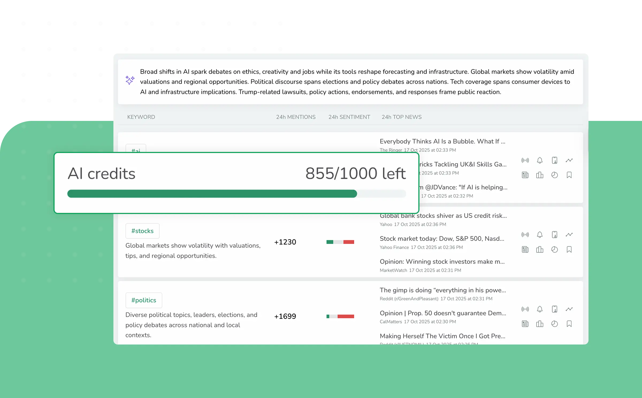Click the AI sparkle icon beside summary
This screenshot has width=642, height=398.
click(130, 80)
